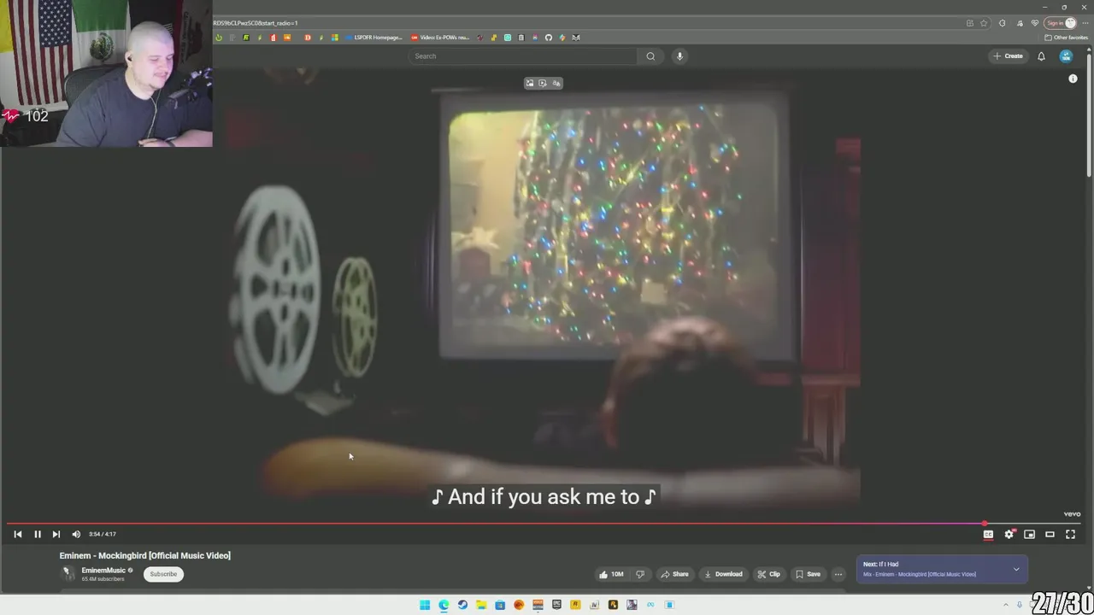This screenshot has height=615, width=1094.
Task: Open Other favorites folder
Action: 1066,38
